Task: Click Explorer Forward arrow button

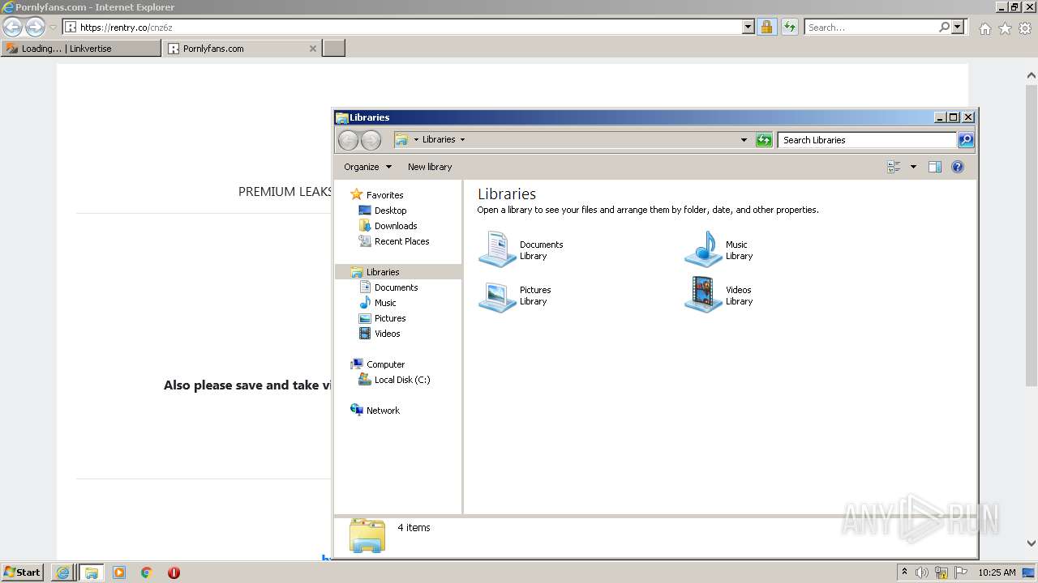Action: (x=371, y=140)
